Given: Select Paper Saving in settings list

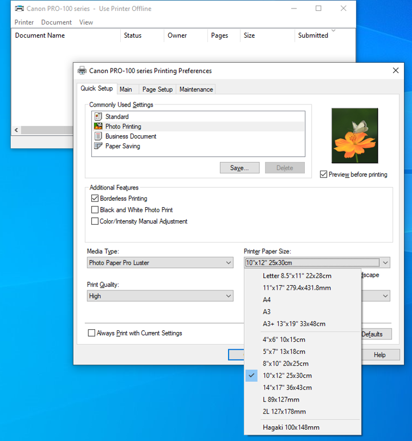Looking at the screenshot, I should click(198, 146).
